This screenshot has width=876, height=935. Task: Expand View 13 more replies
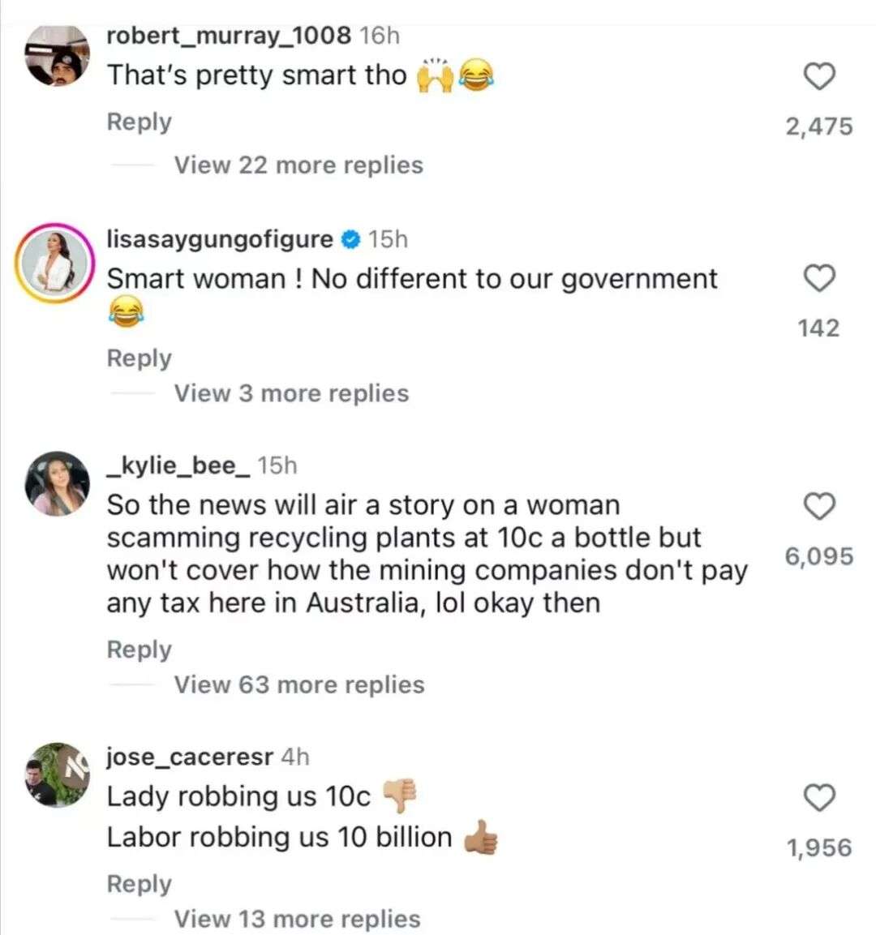pos(297,919)
